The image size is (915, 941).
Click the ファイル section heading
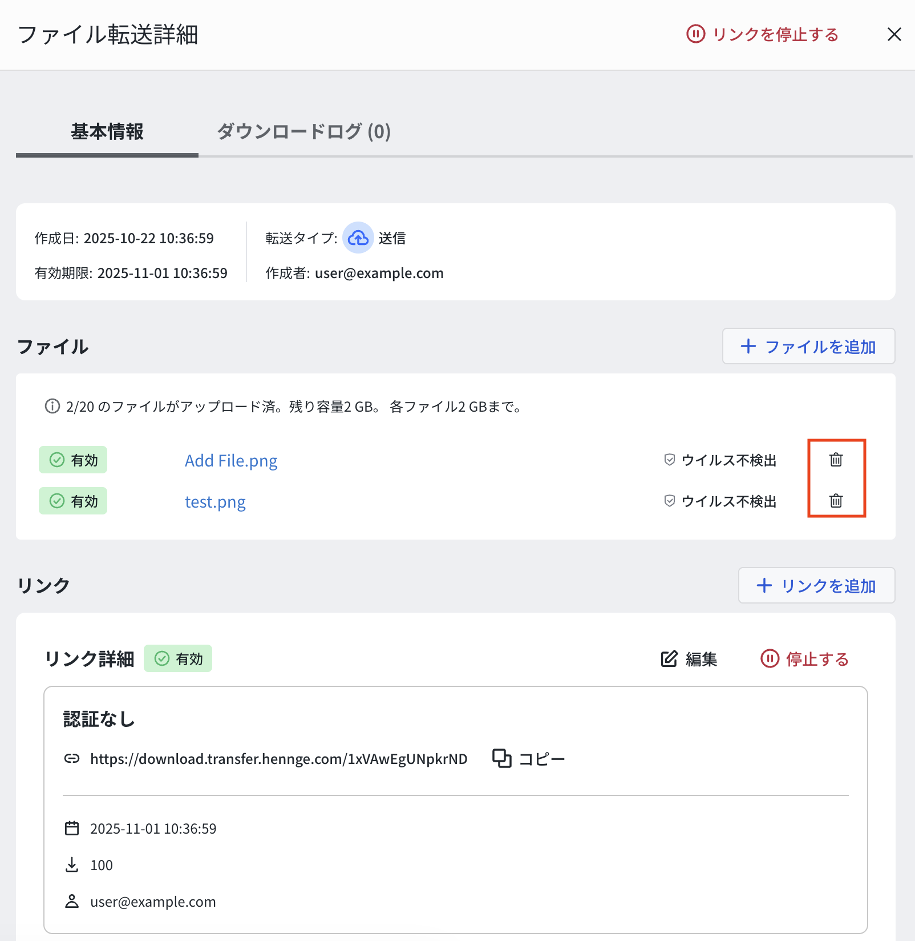(x=52, y=347)
